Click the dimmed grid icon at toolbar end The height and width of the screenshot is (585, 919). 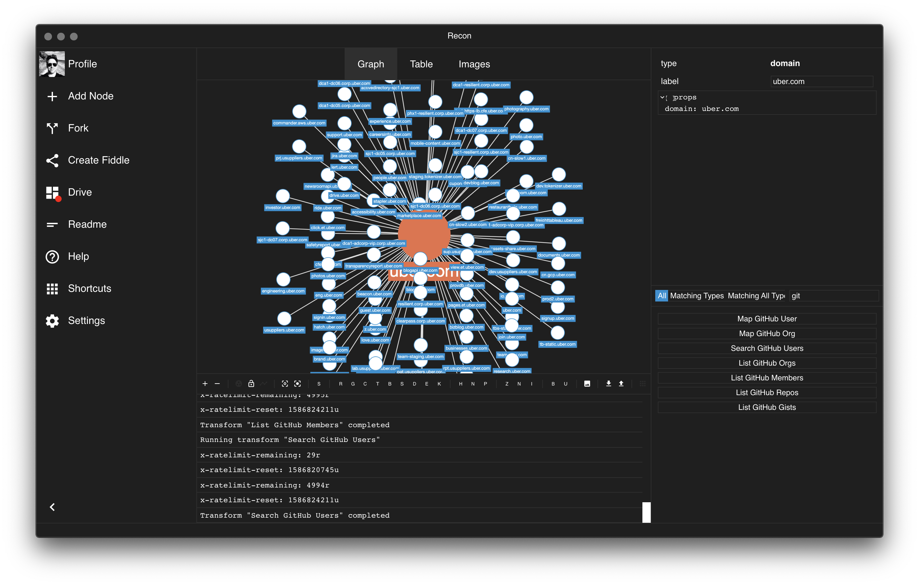point(643,384)
